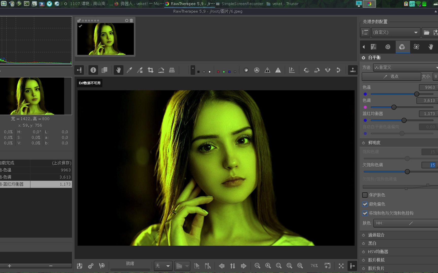Click the 色温 temperature slider handle
The height and width of the screenshot is (273, 438).
[x=416, y=94]
